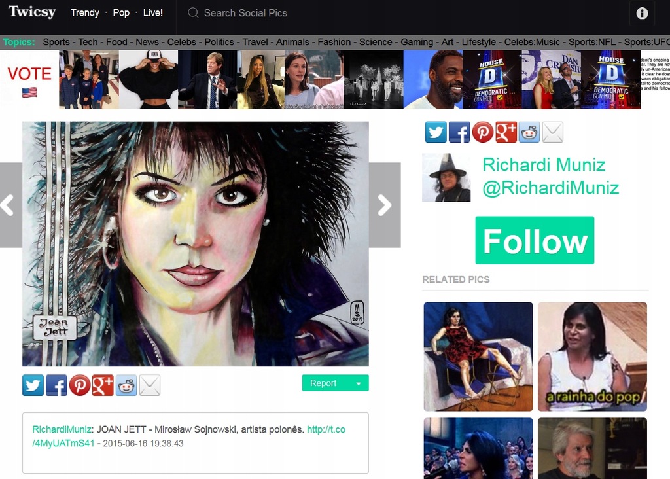Open related pic of woman in red dress
670x479 pixels.
(x=478, y=357)
